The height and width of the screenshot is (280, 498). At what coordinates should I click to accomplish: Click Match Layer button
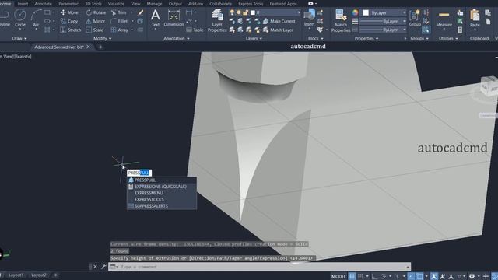click(278, 30)
